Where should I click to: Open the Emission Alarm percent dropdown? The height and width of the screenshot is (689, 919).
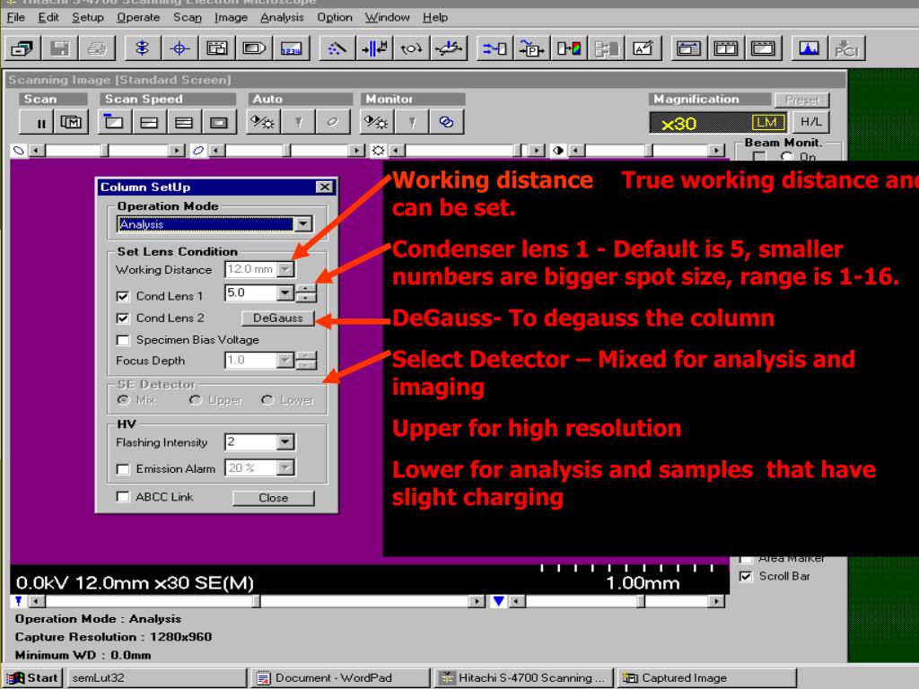tap(285, 467)
